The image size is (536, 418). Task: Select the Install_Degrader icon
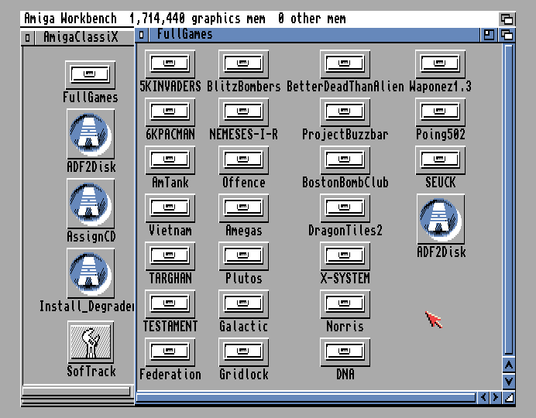click(91, 273)
